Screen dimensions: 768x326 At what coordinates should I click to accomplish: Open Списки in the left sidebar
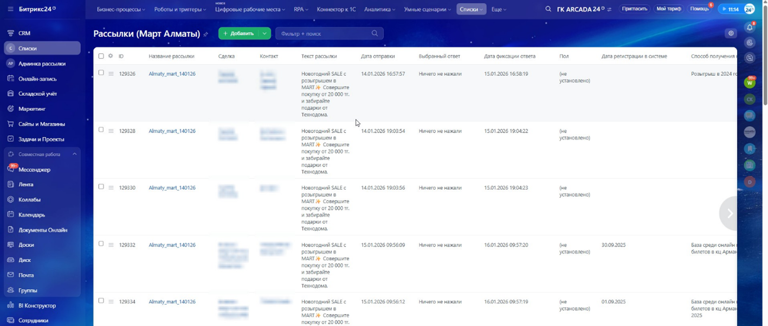(42, 48)
